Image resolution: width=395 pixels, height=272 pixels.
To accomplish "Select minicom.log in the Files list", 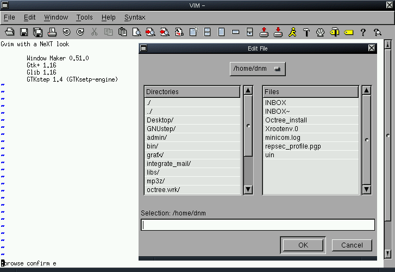I will coord(283,137).
